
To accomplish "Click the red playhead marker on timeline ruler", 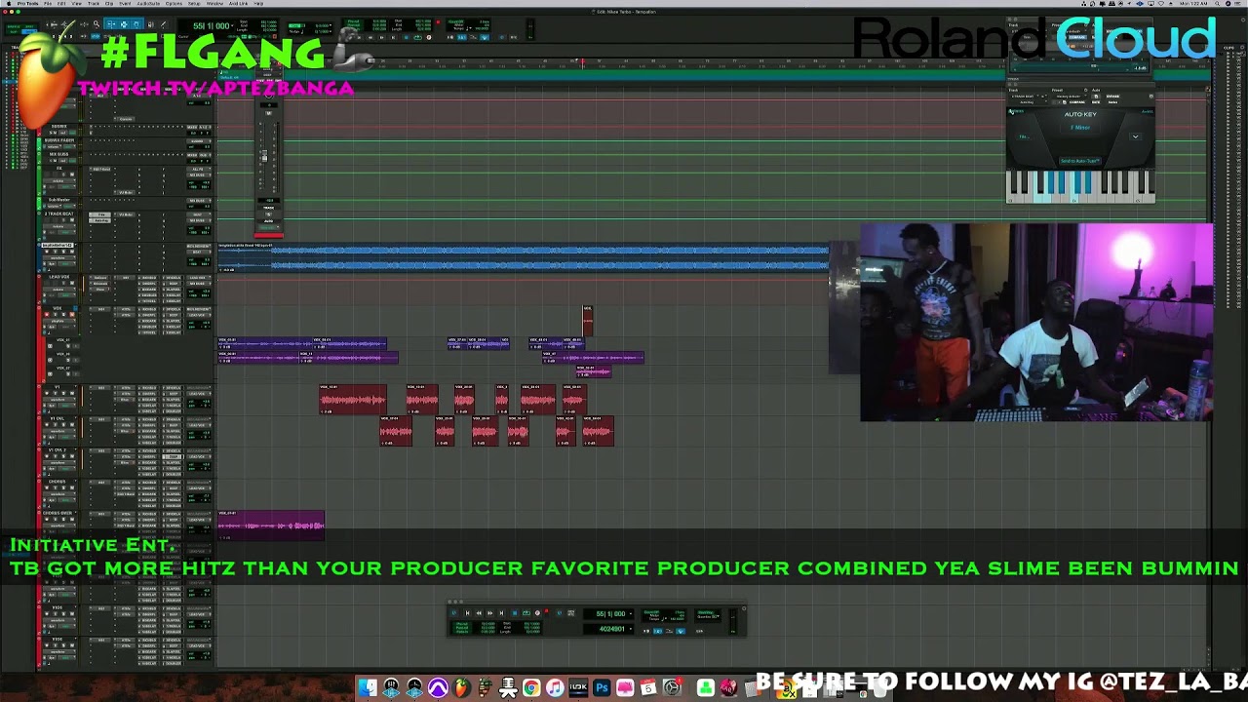I will tap(583, 63).
